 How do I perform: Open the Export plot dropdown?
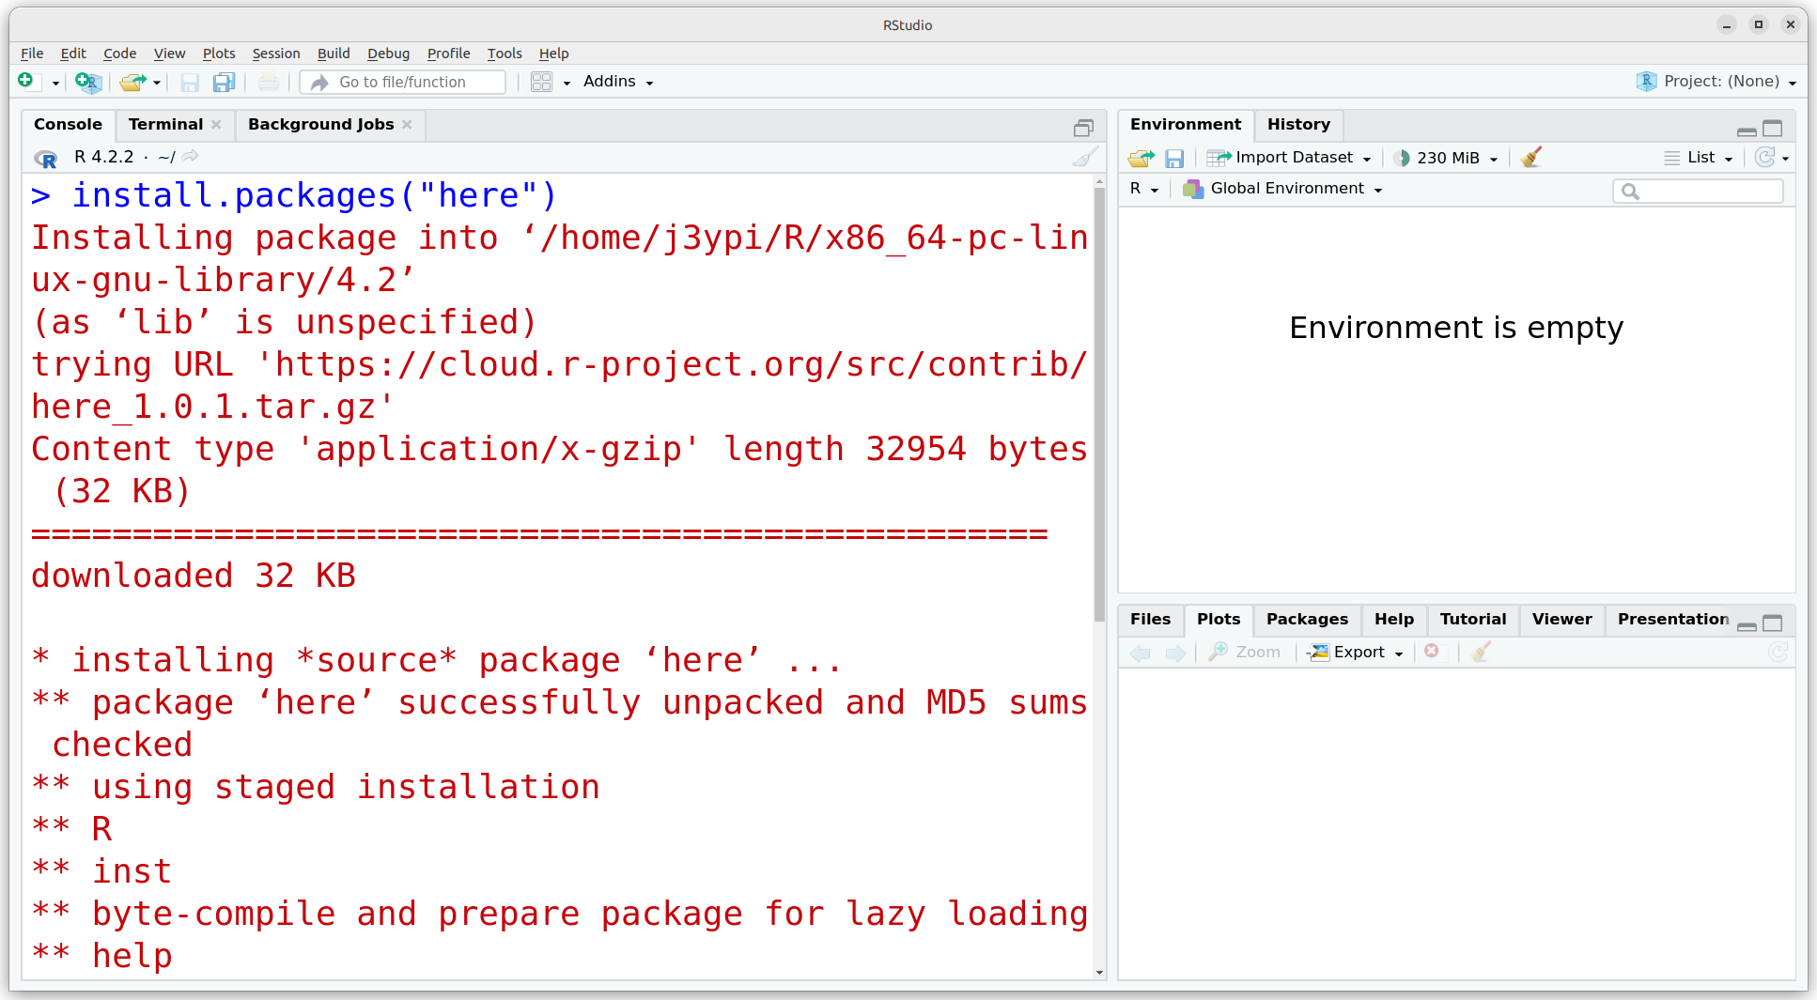coord(1356,653)
